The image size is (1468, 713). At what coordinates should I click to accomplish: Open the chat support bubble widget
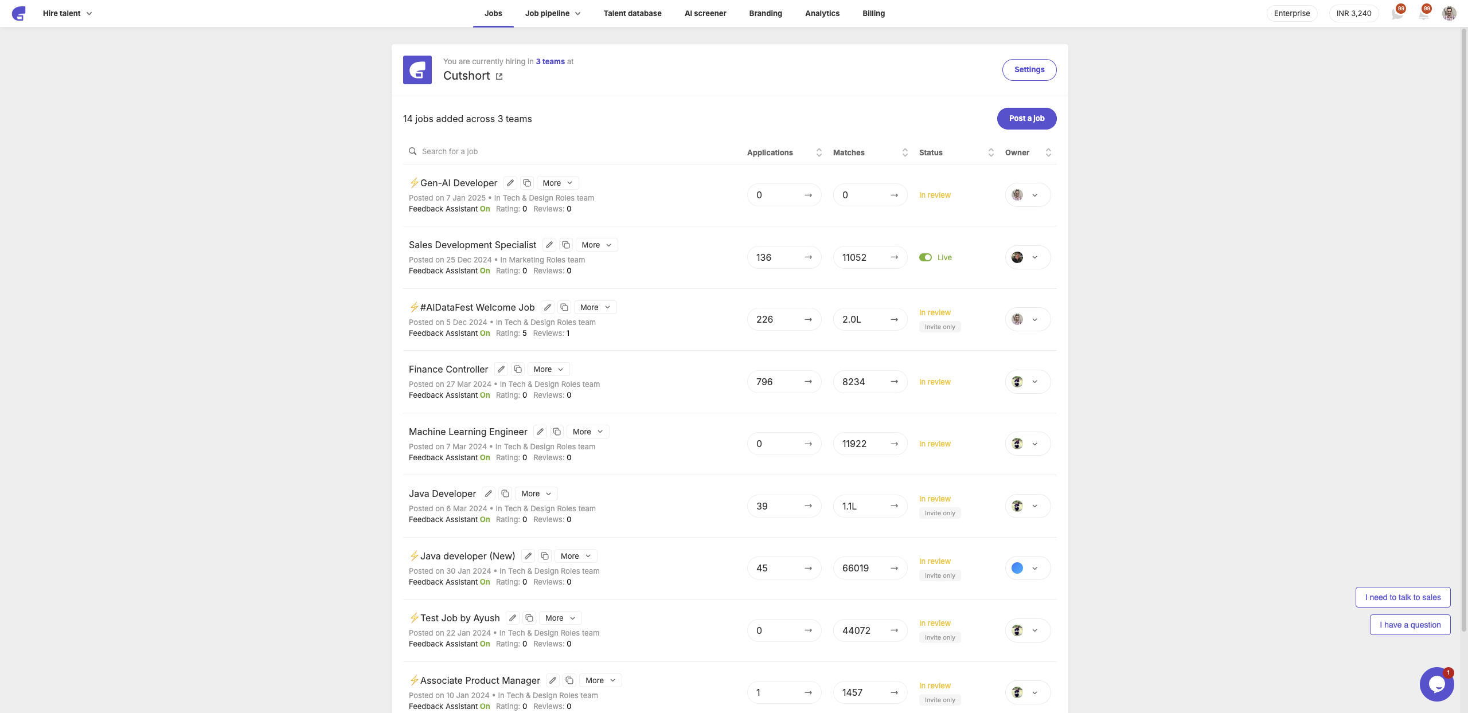(x=1436, y=684)
